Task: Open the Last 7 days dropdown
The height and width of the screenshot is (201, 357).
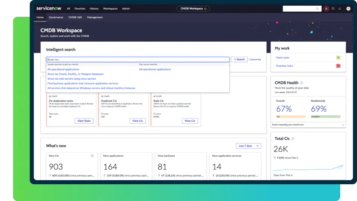Action: pos(248,146)
